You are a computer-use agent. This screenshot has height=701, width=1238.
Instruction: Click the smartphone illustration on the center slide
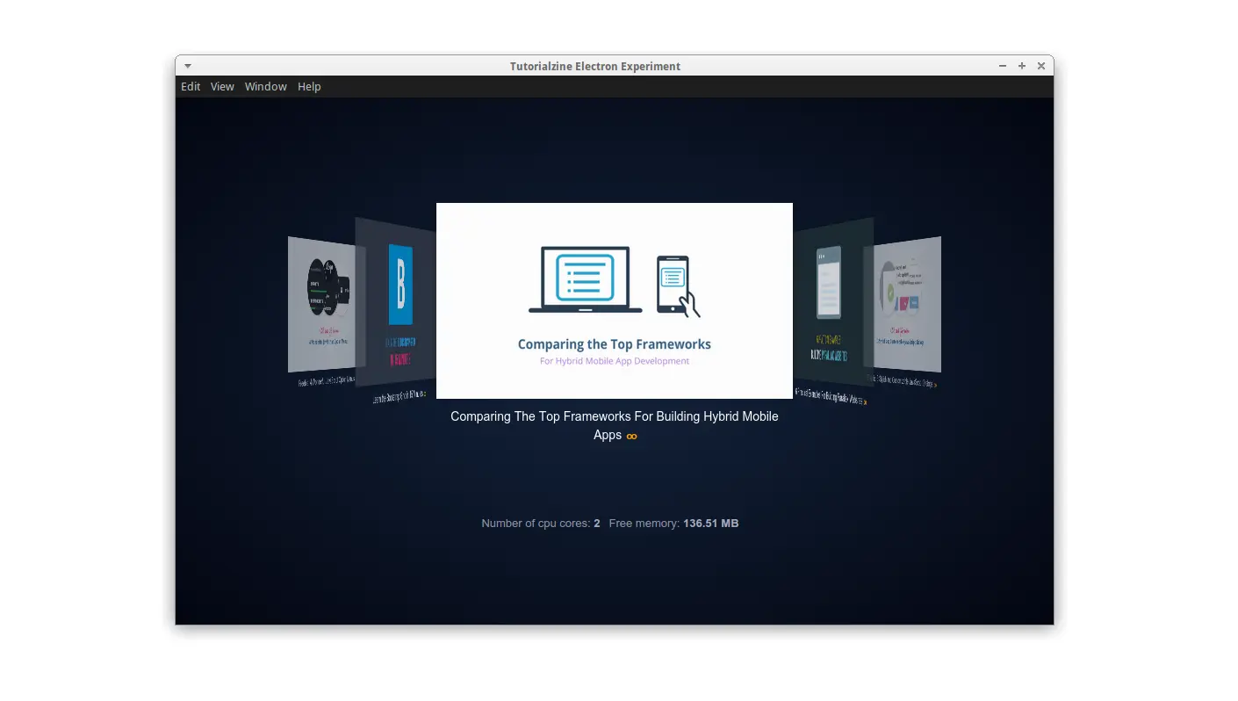click(x=674, y=285)
